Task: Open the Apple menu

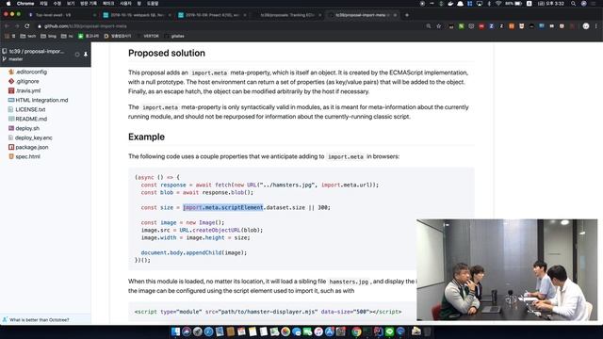Action: click(8, 4)
